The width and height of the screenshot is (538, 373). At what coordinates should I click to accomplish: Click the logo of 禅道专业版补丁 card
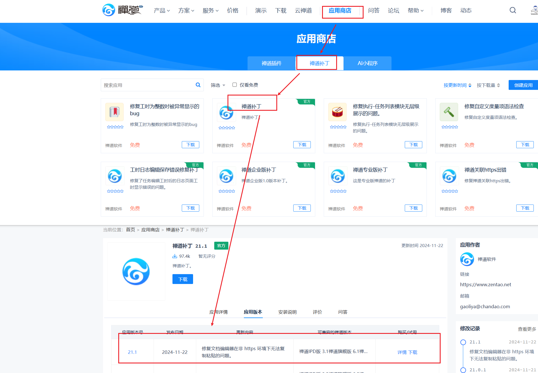tap(338, 176)
